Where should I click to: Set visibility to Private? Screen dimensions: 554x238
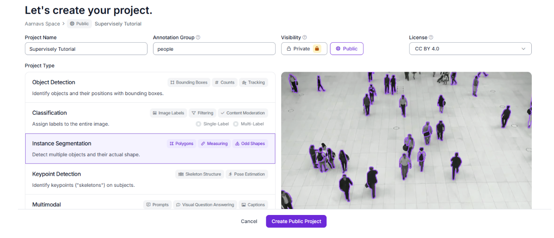point(304,49)
